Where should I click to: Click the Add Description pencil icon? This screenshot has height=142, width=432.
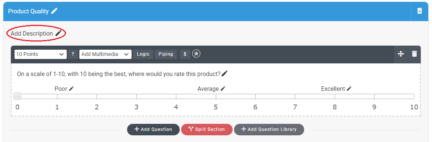click(59, 33)
